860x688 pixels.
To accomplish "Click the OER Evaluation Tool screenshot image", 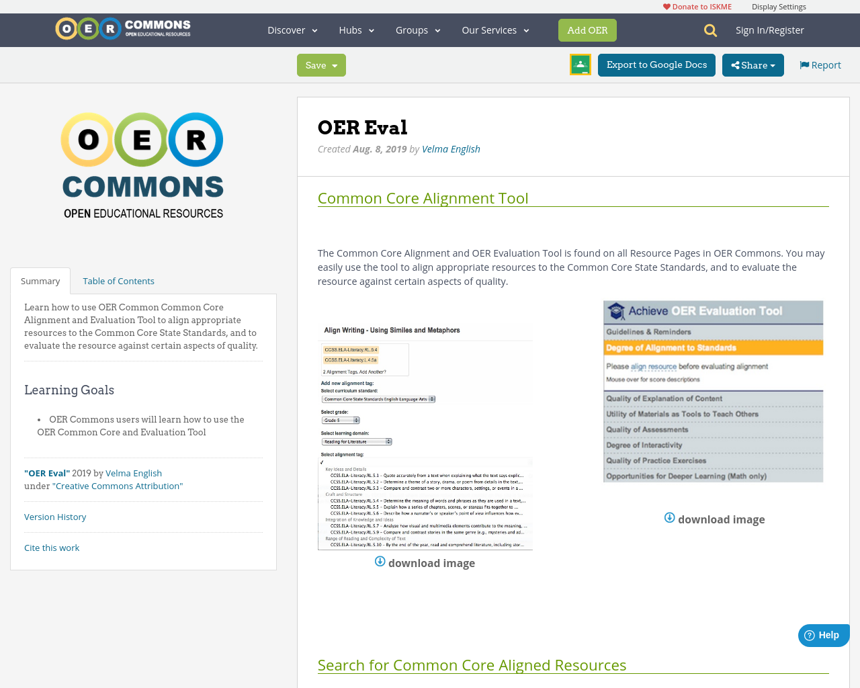I will (714, 391).
